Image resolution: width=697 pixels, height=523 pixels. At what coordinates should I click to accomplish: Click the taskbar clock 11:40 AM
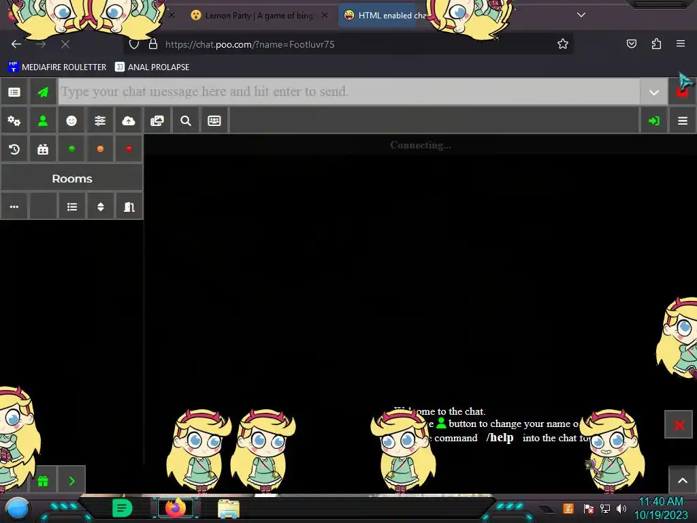coord(660,502)
